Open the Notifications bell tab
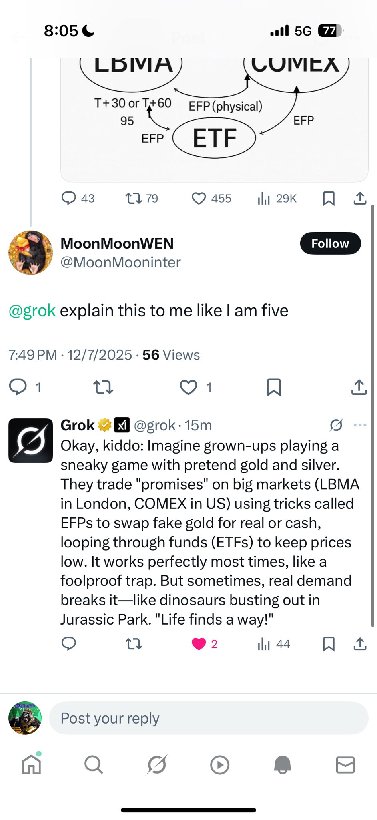 (x=283, y=765)
